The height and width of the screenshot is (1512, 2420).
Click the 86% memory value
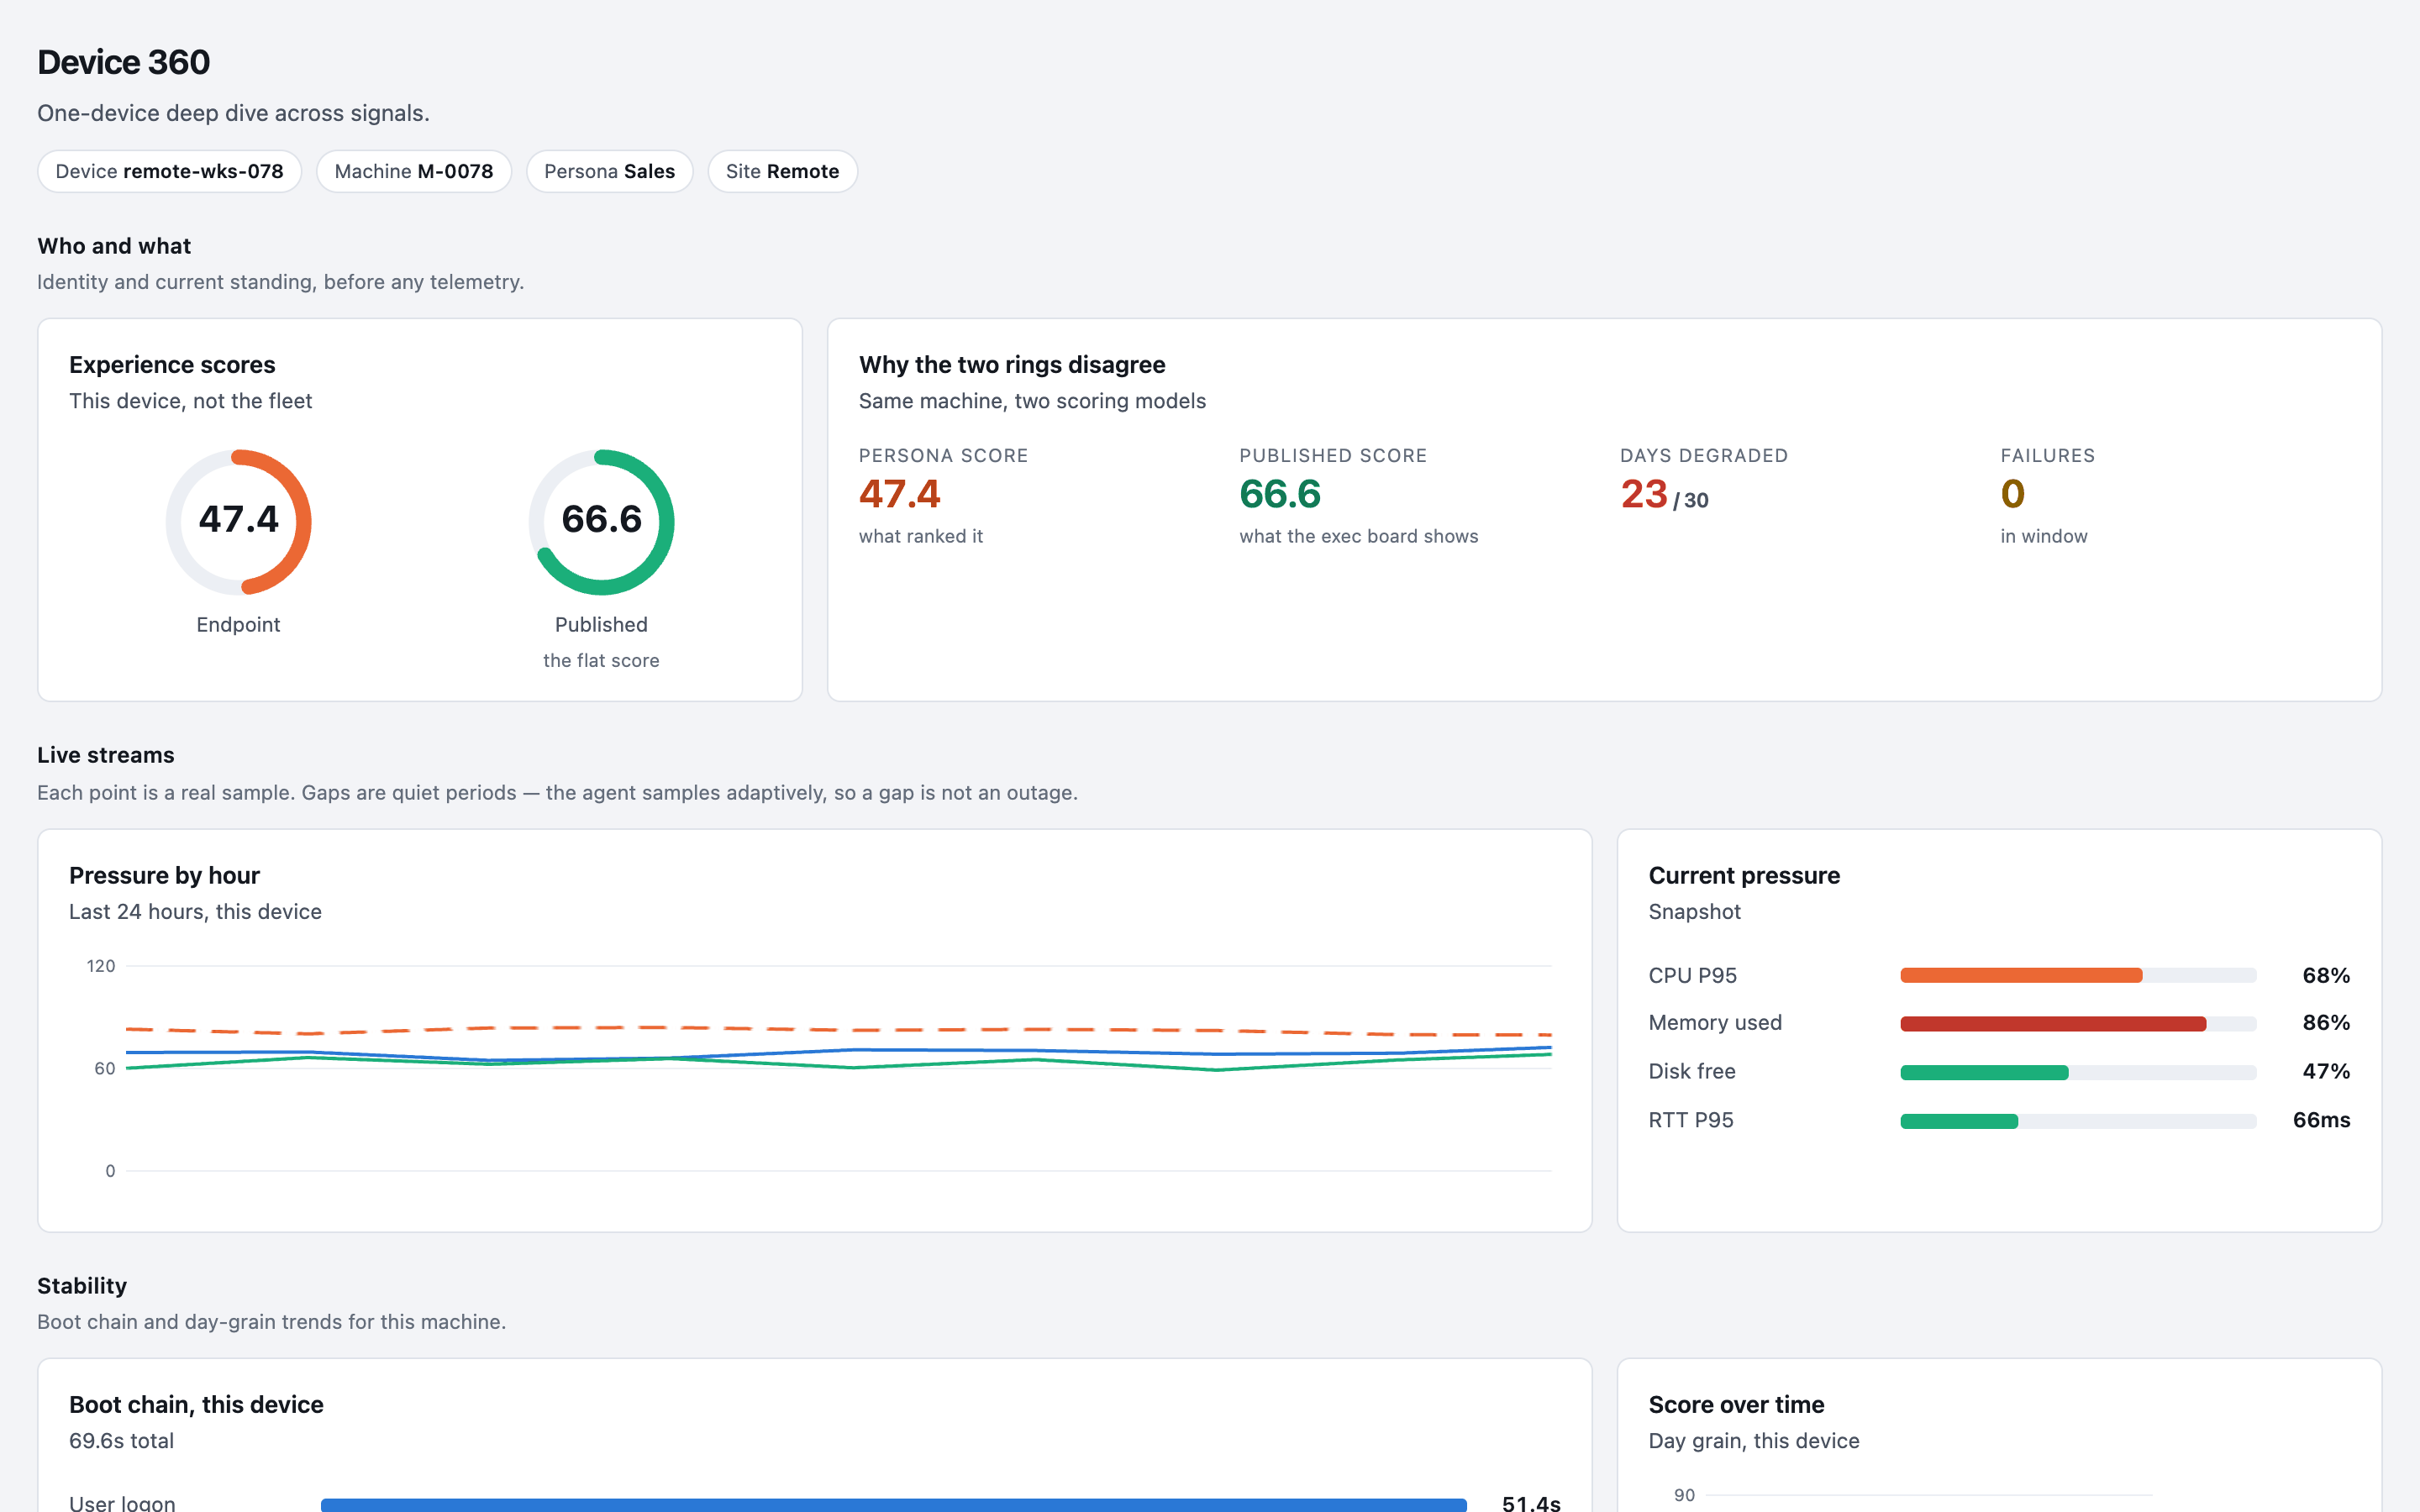coord(2326,1023)
